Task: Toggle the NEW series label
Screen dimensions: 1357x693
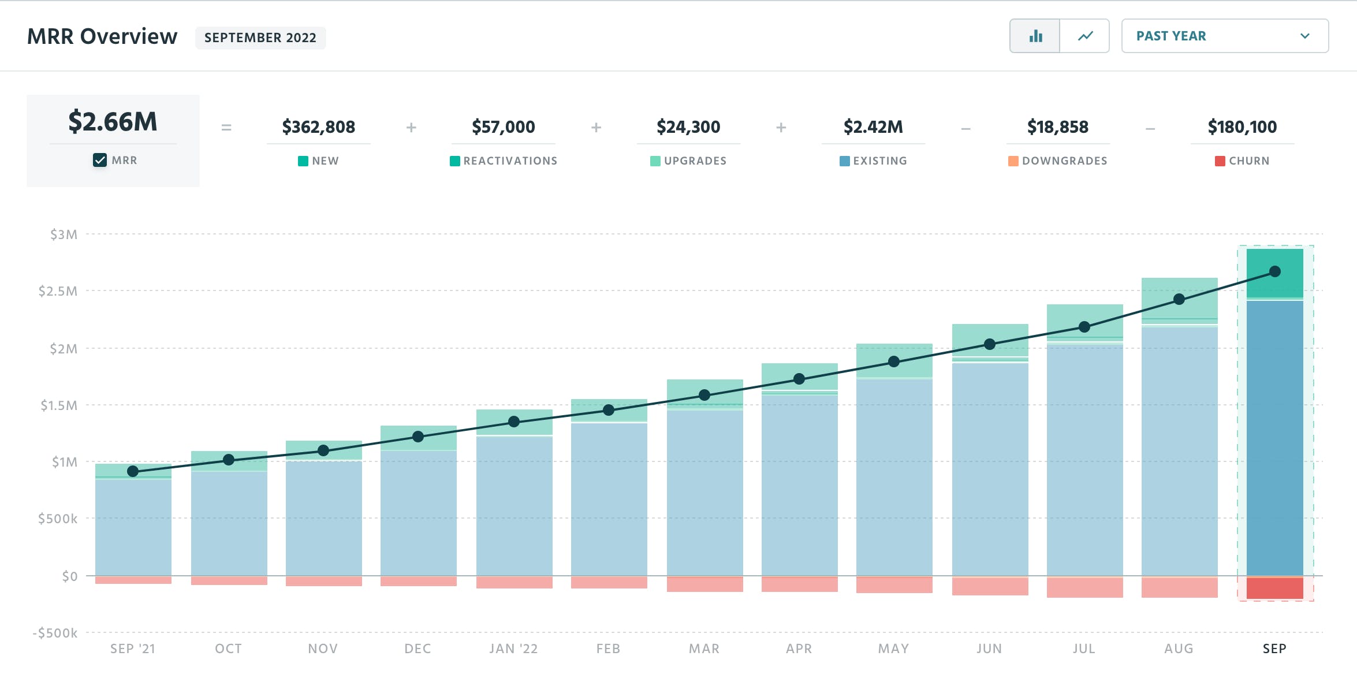Action: (325, 161)
